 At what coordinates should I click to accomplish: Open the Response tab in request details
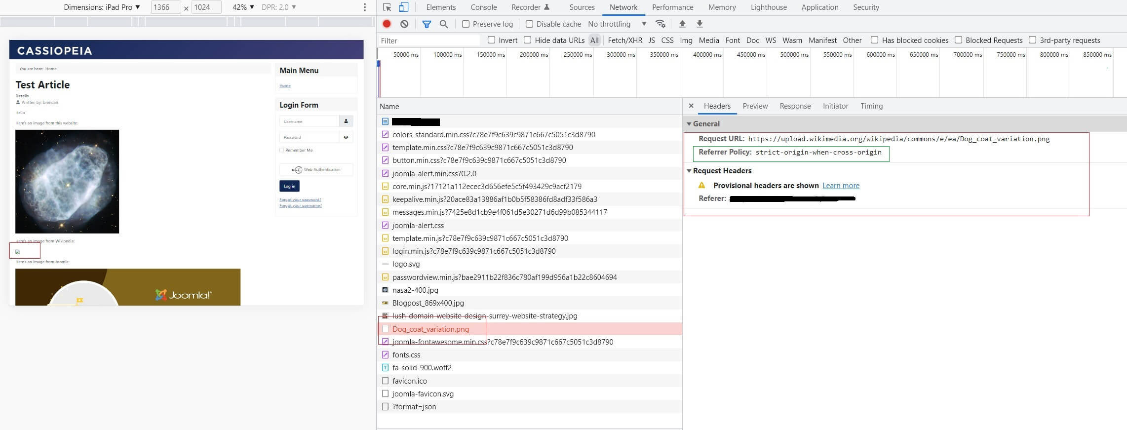[x=795, y=106]
